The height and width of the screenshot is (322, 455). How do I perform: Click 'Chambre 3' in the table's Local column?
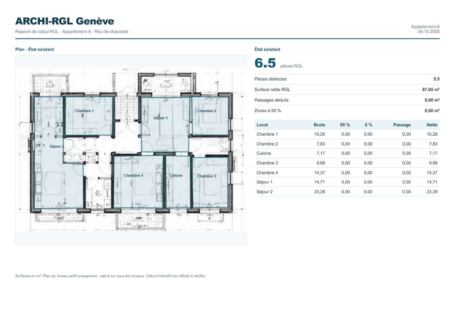click(267, 163)
